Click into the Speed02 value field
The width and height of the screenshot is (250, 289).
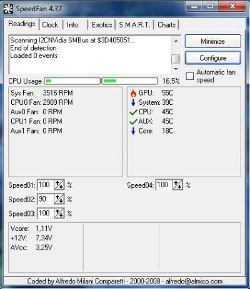(x=46, y=199)
